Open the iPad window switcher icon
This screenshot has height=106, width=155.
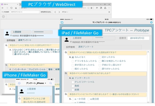pyautogui.click(x=62, y=22)
